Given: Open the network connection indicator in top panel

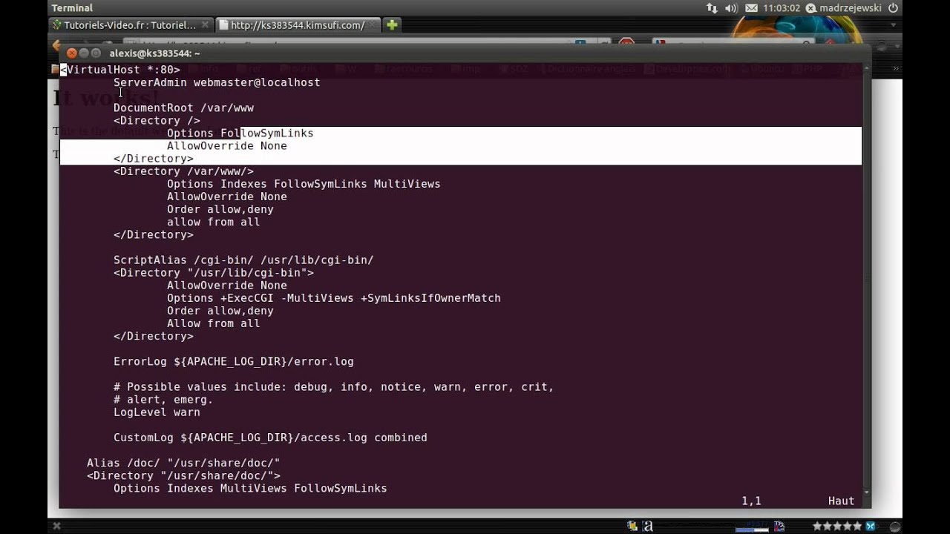Looking at the screenshot, I should point(712,8).
